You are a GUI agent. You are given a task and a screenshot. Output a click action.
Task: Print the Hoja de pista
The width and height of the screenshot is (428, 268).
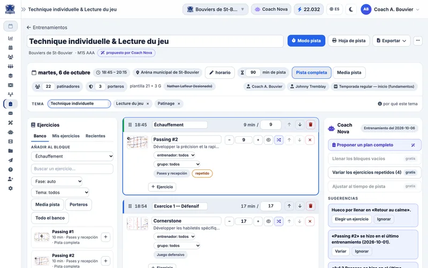[x=349, y=41]
